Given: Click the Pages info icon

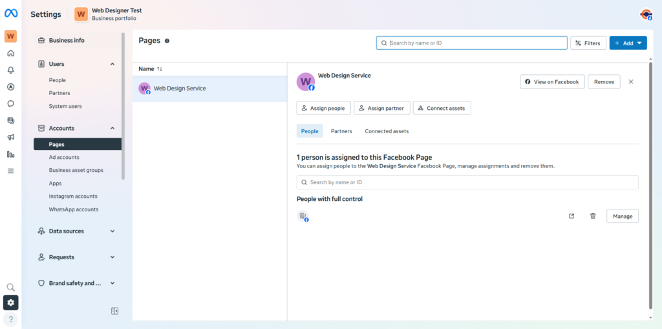Looking at the screenshot, I should click(x=167, y=41).
